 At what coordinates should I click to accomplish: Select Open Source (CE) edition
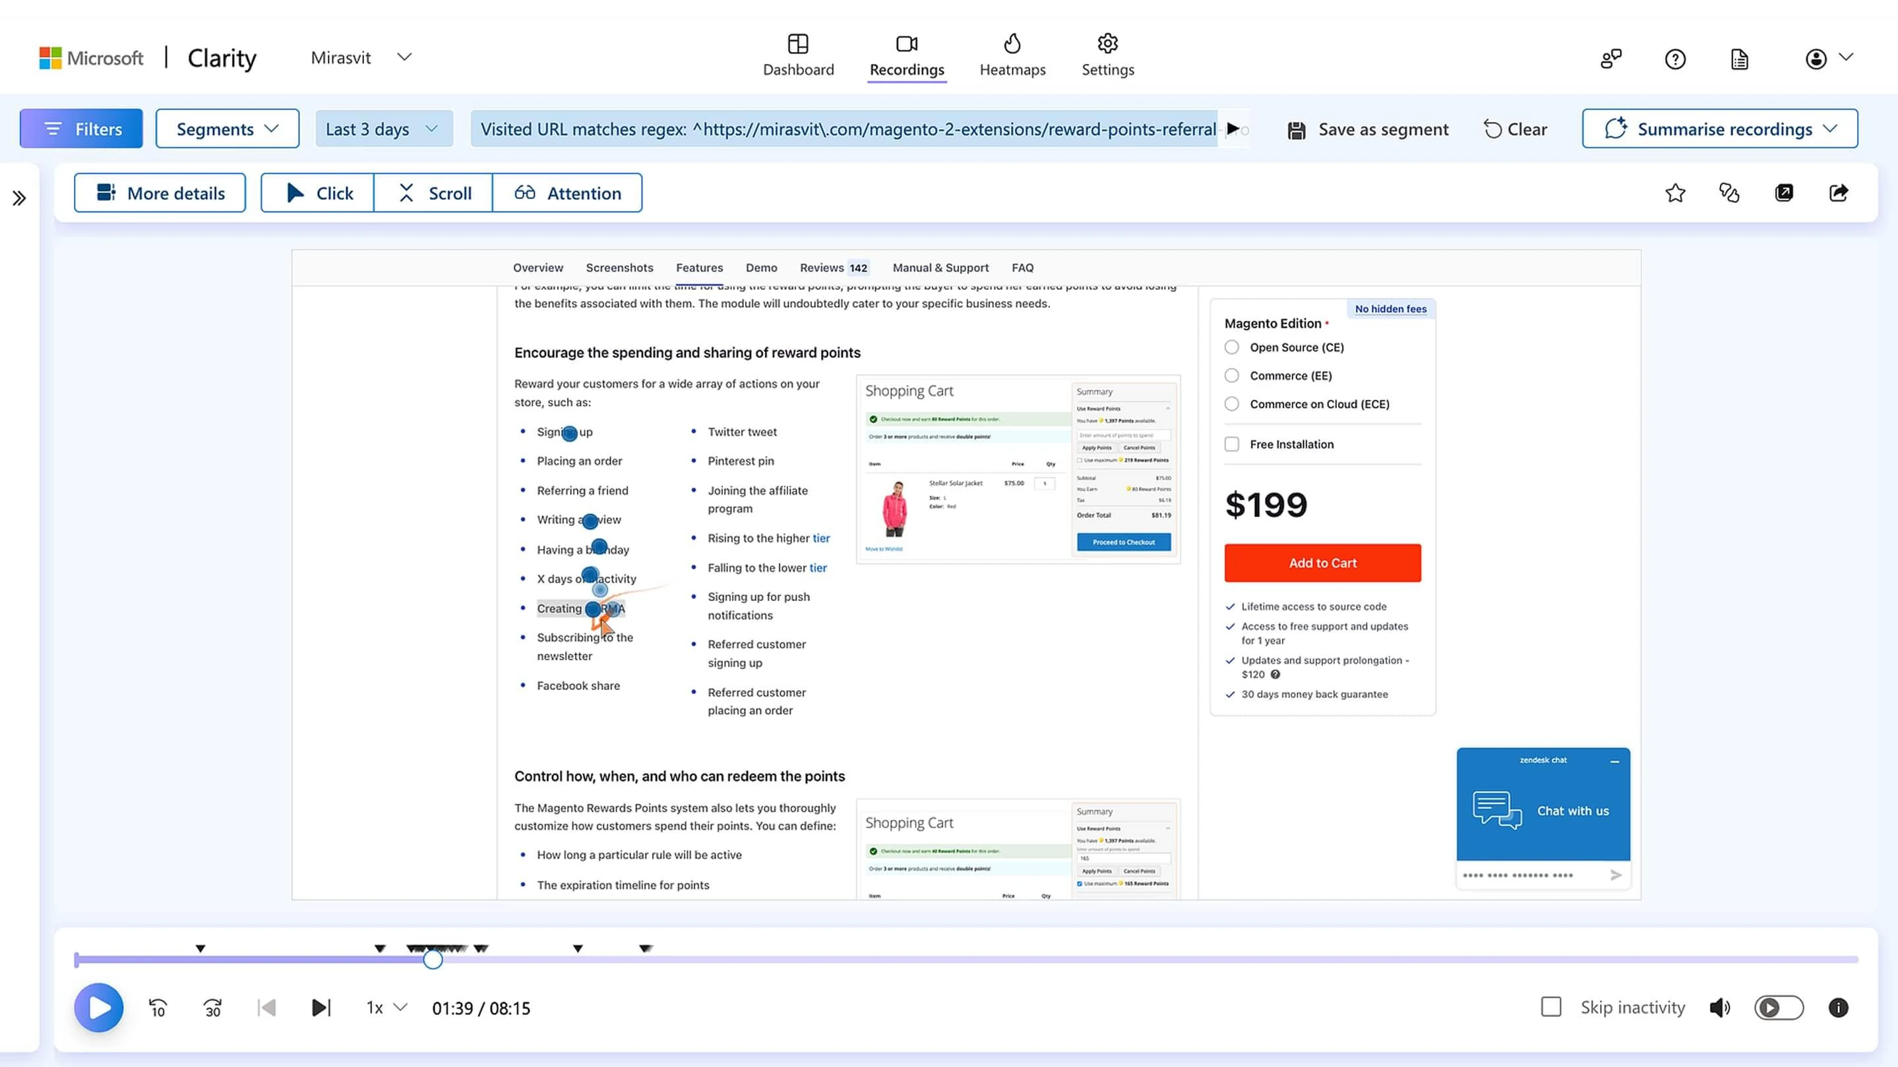1231,347
